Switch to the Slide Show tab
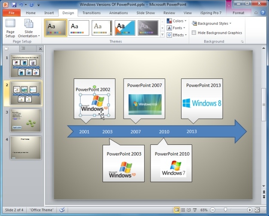 pyautogui.click(x=145, y=13)
